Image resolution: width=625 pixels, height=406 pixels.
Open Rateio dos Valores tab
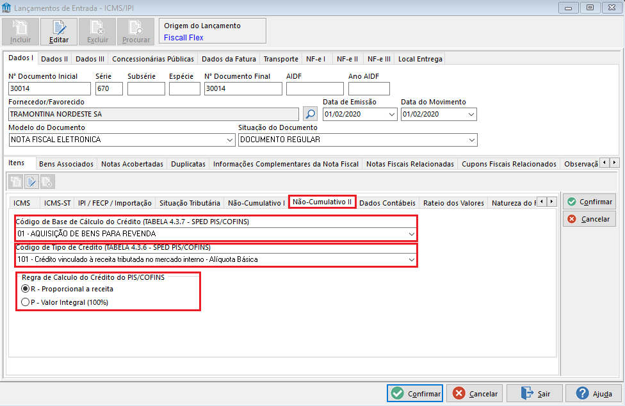pyautogui.click(x=453, y=203)
